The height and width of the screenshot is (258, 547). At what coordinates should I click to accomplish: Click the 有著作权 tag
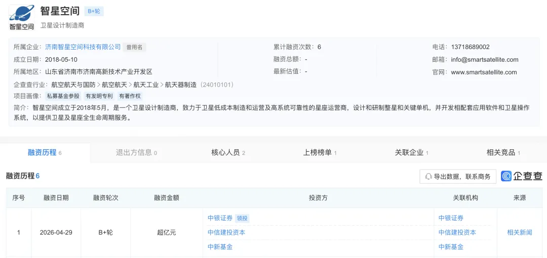[130, 96]
